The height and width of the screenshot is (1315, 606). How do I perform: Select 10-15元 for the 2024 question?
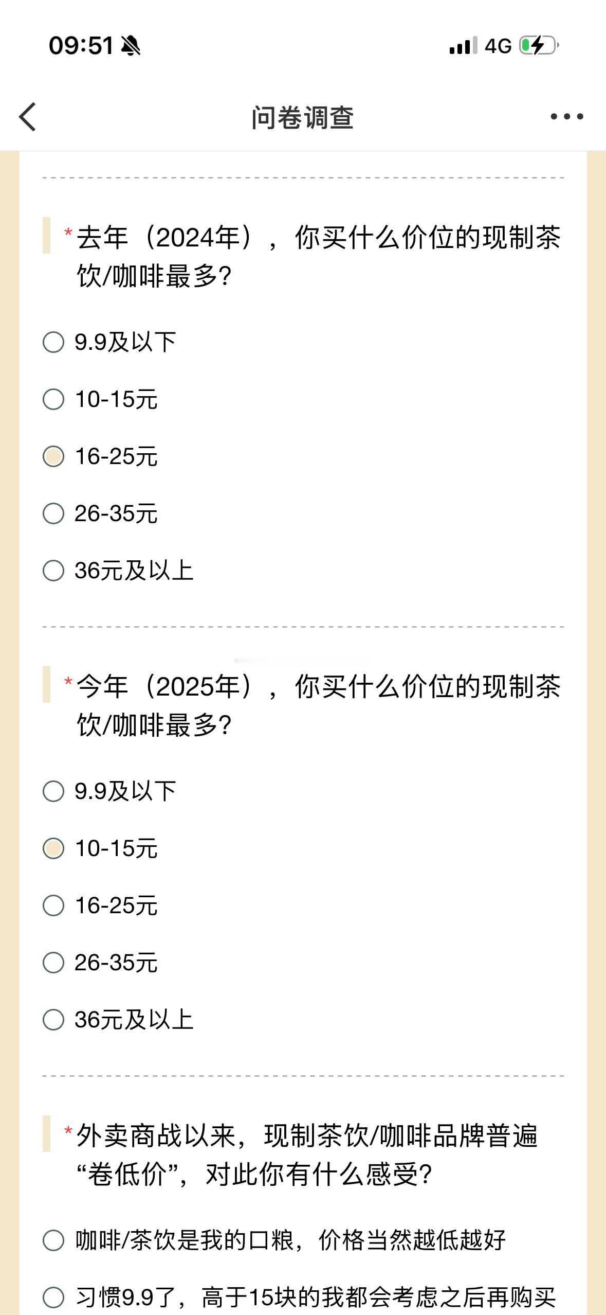point(53,400)
